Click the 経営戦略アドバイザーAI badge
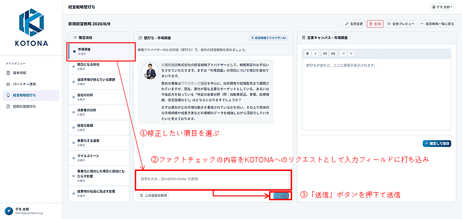 tap(269, 38)
